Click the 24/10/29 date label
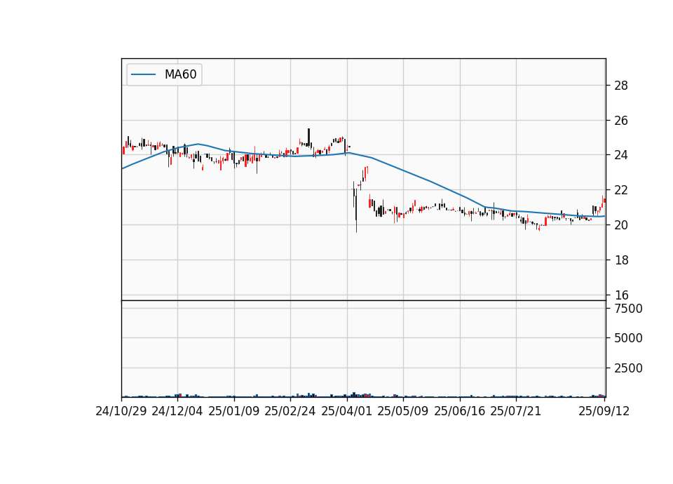 pyautogui.click(x=121, y=412)
